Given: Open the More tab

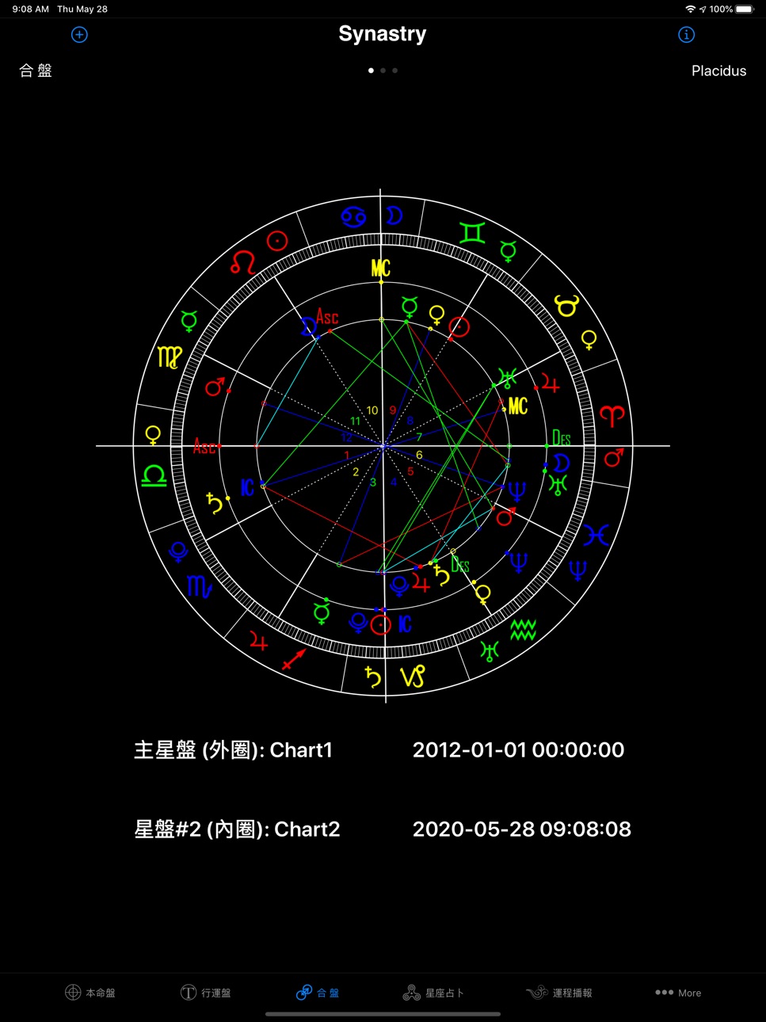Looking at the screenshot, I should coord(678,993).
